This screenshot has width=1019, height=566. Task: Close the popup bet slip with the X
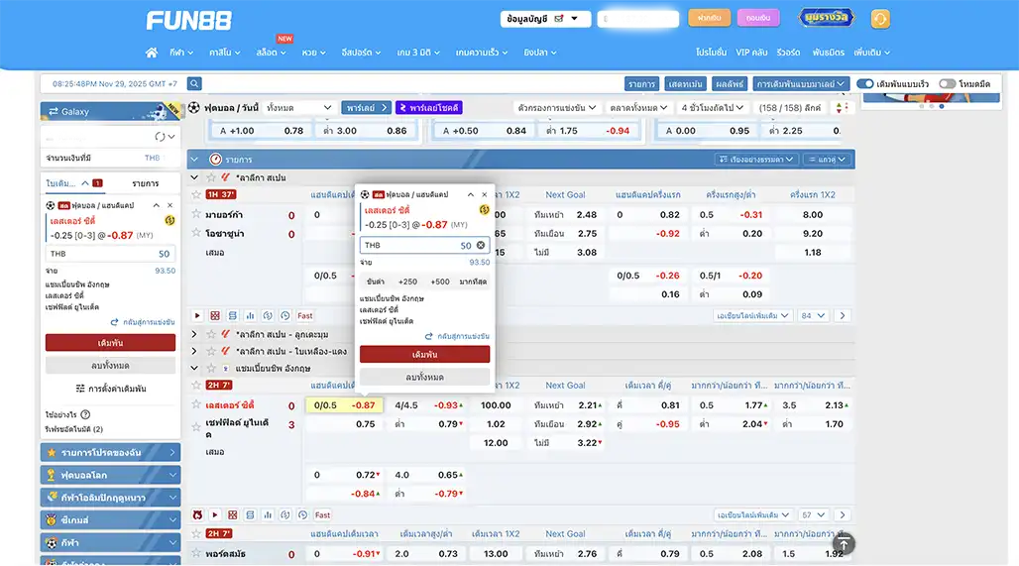484,195
